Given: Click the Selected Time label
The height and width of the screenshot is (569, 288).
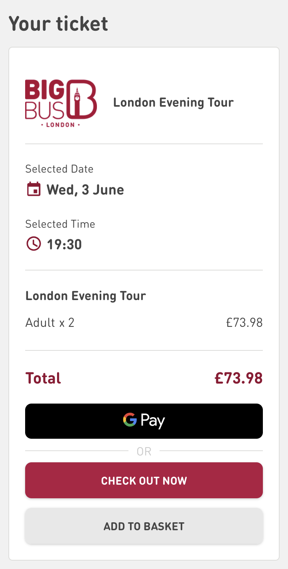Looking at the screenshot, I should 60,224.
